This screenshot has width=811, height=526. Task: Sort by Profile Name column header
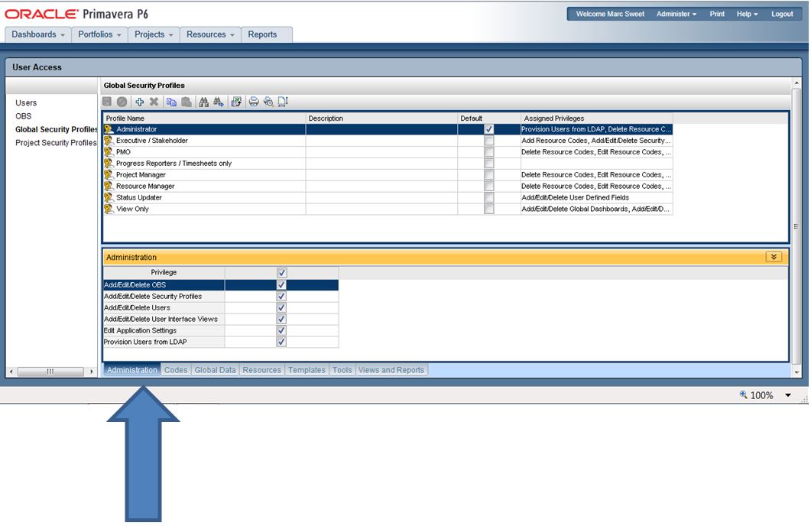pos(204,119)
